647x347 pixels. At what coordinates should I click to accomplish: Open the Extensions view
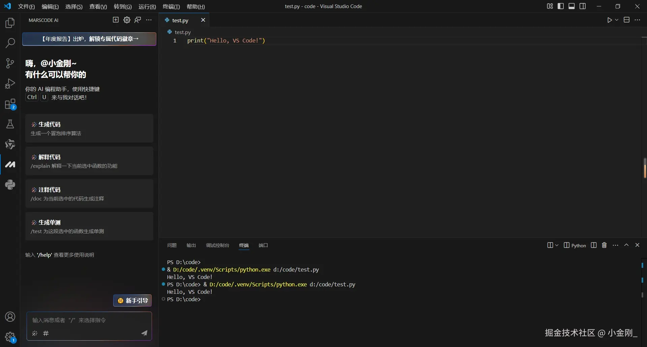click(x=10, y=104)
